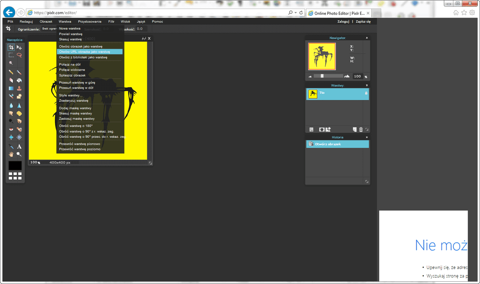This screenshot has height=284, width=480.
Task: Go back with browser back arrow
Action: click(x=9, y=12)
